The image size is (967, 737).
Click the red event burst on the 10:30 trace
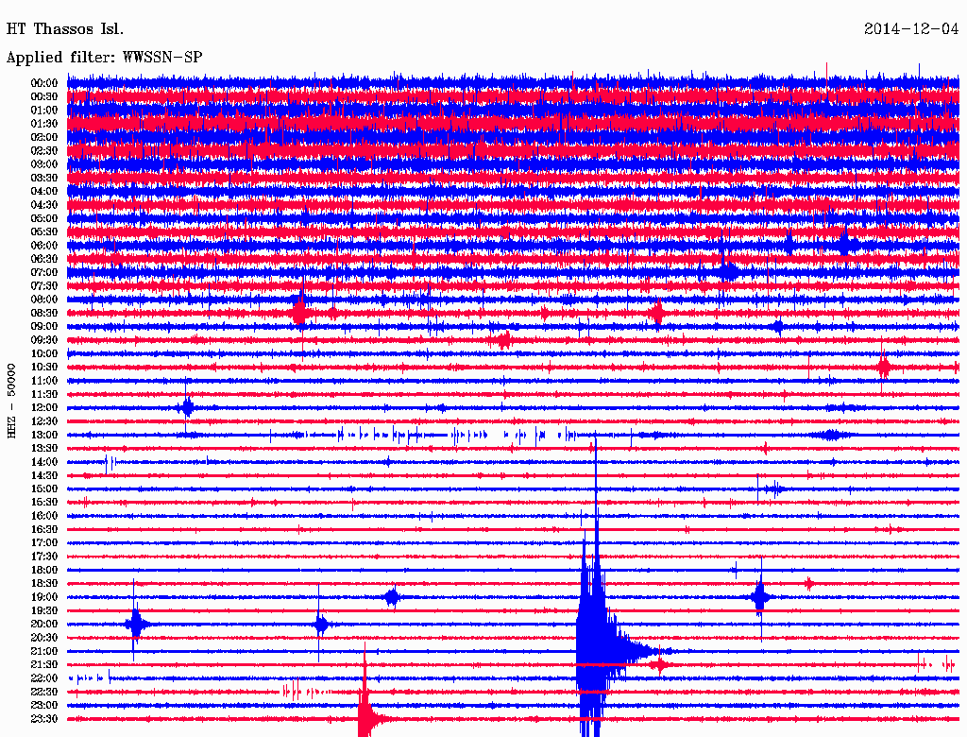pos(884,368)
